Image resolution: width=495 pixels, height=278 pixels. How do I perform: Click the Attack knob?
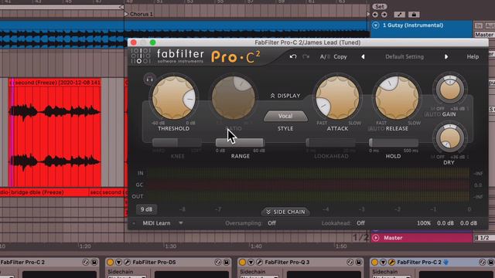337,98
